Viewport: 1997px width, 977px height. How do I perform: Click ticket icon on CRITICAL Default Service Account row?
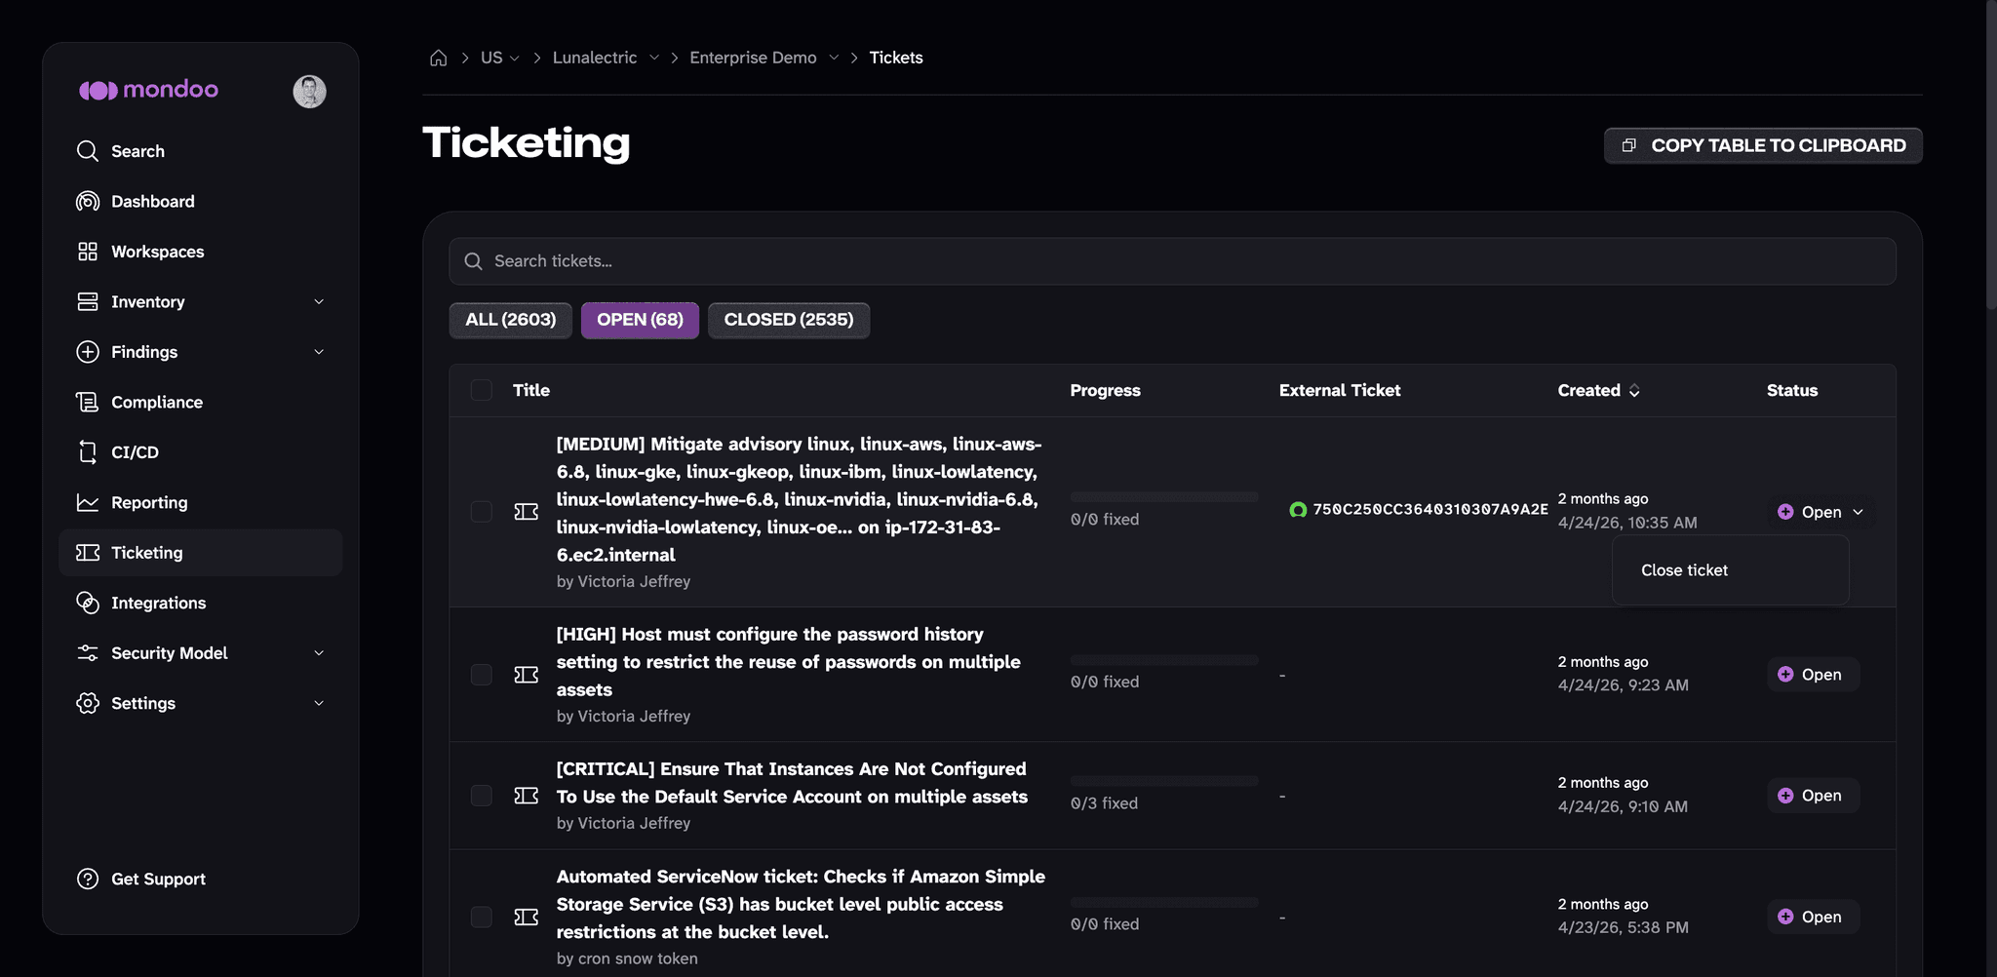tap(527, 796)
